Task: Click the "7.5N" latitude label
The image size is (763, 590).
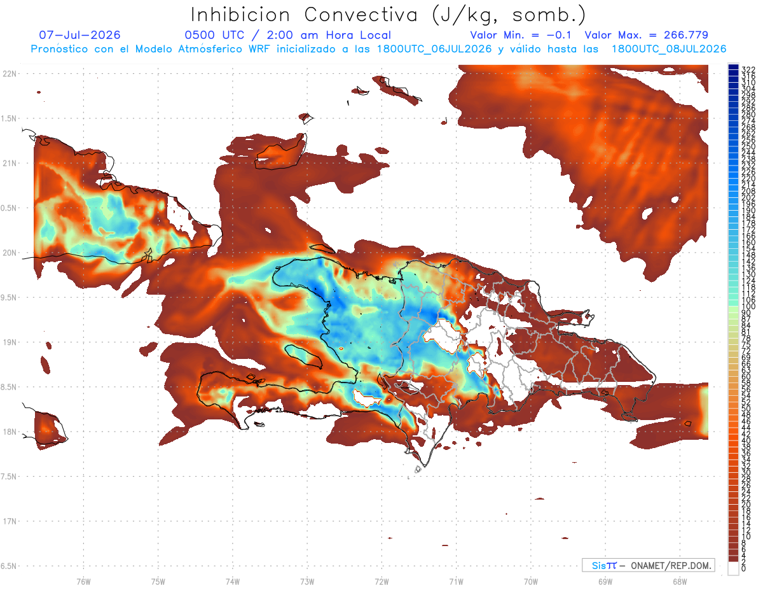Action: pos(10,476)
